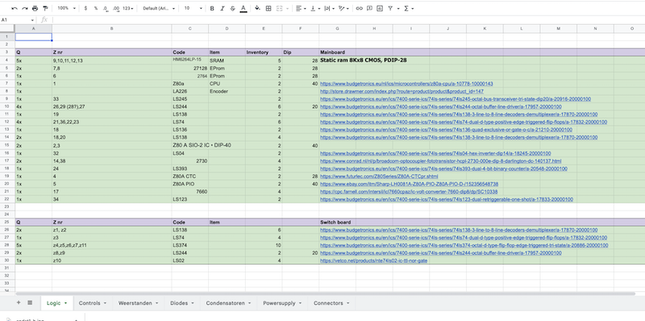Open the fill color picker
The width and height of the screenshot is (645, 321).
[x=257, y=8]
